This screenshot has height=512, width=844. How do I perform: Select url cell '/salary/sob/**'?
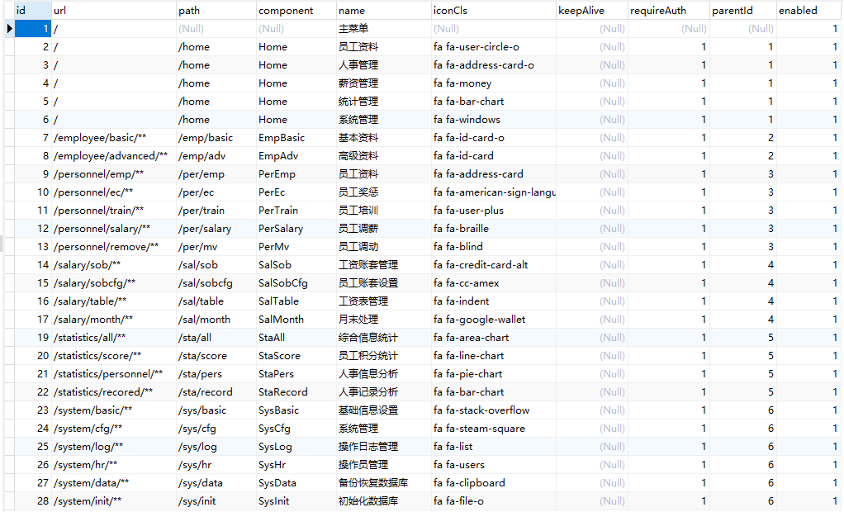(x=114, y=265)
